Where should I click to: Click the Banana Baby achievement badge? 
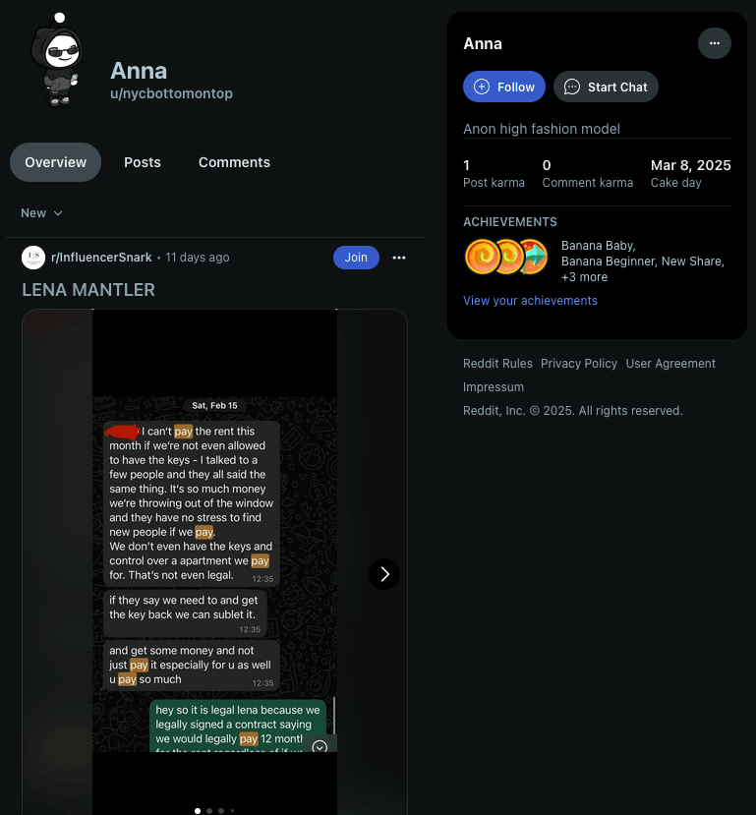(482, 257)
